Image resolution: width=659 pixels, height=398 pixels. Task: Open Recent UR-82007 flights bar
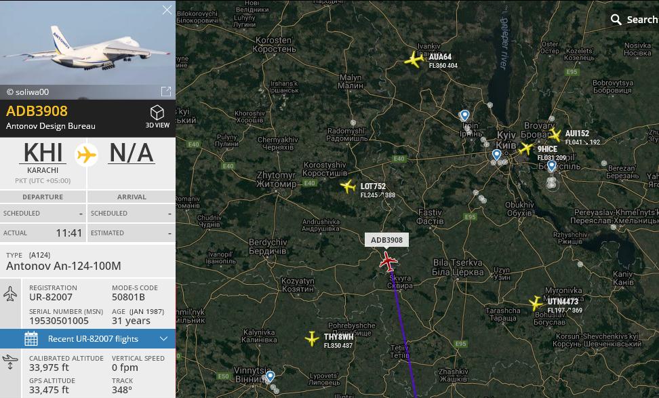(x=88, y=339)
